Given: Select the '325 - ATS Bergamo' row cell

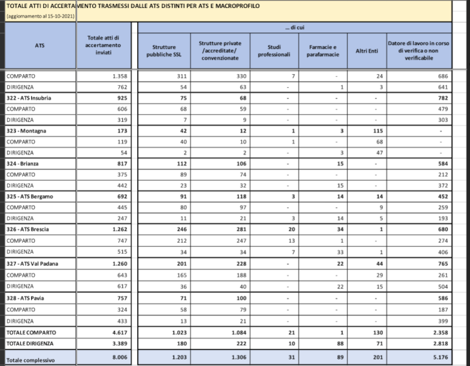Looking at the screenshot, I should 30,196.
